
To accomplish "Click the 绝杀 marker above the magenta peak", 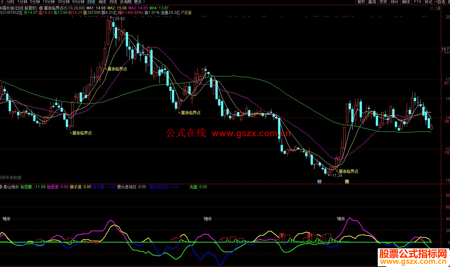I will [341, 219].
